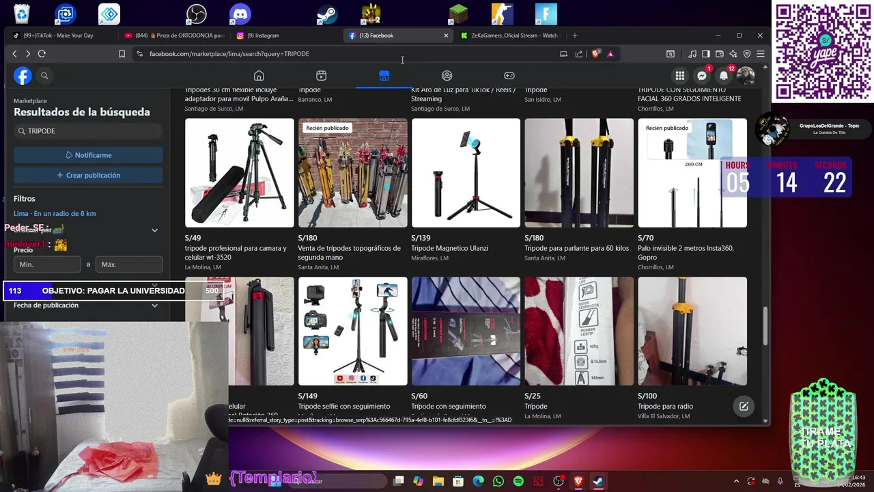Open the Gaming controller icon
This screenshot has width=874, height=492.
point(509,76)
